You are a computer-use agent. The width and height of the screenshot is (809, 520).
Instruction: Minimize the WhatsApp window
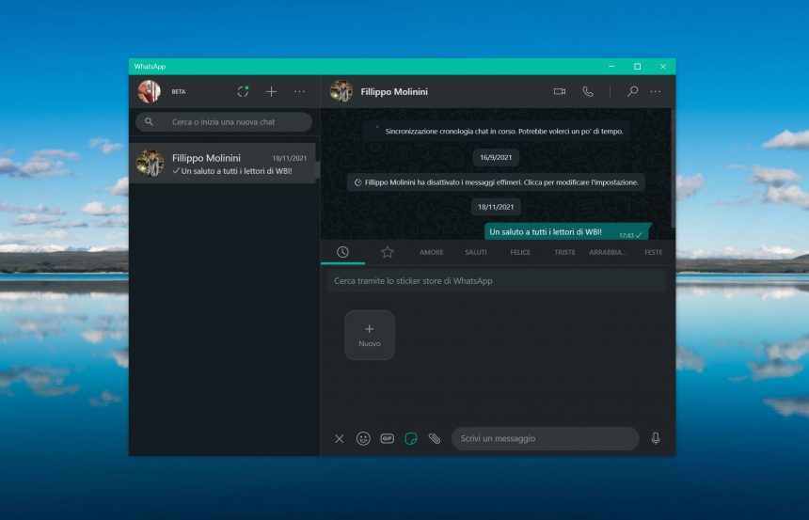click(611, 67)
